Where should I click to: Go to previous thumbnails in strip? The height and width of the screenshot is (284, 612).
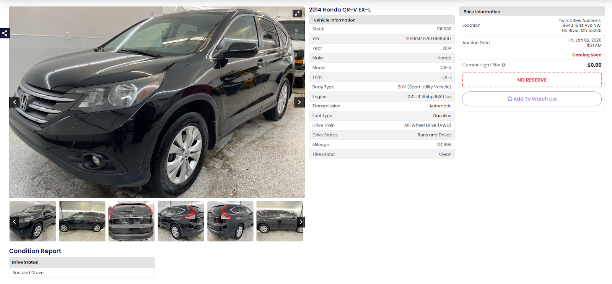pyautogui.click(x=15, y=221)
